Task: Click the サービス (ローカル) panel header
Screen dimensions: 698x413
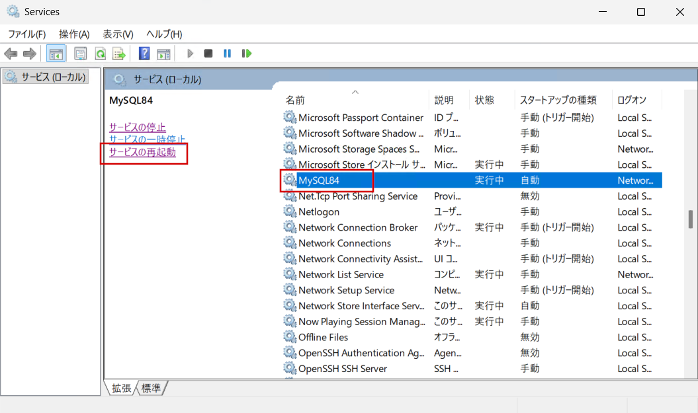Action: point(167,79)
